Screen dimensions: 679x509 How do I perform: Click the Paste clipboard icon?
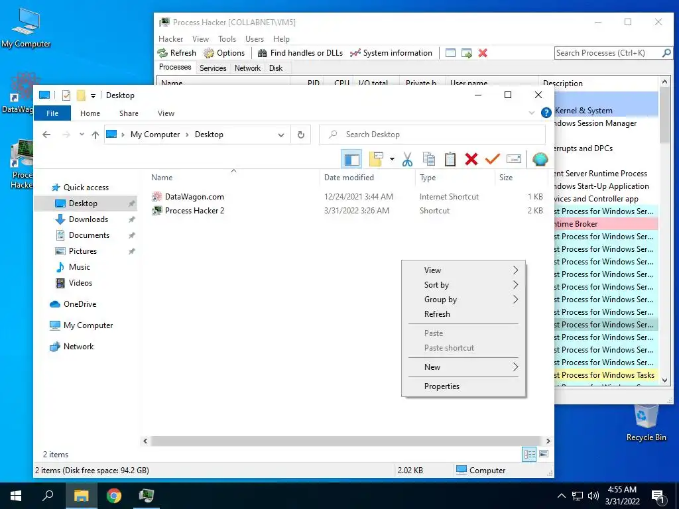point(450,159)
